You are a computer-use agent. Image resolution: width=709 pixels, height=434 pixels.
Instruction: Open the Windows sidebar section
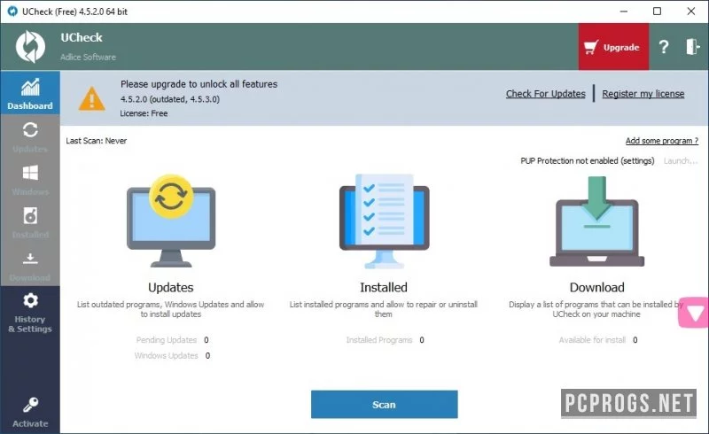point(30,180)
